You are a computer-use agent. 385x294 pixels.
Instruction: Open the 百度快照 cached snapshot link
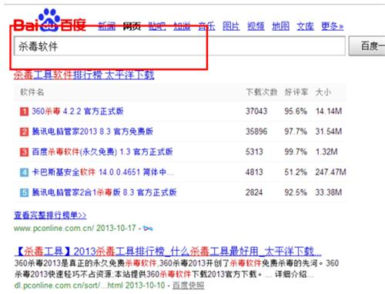click(x=189, y=285)
